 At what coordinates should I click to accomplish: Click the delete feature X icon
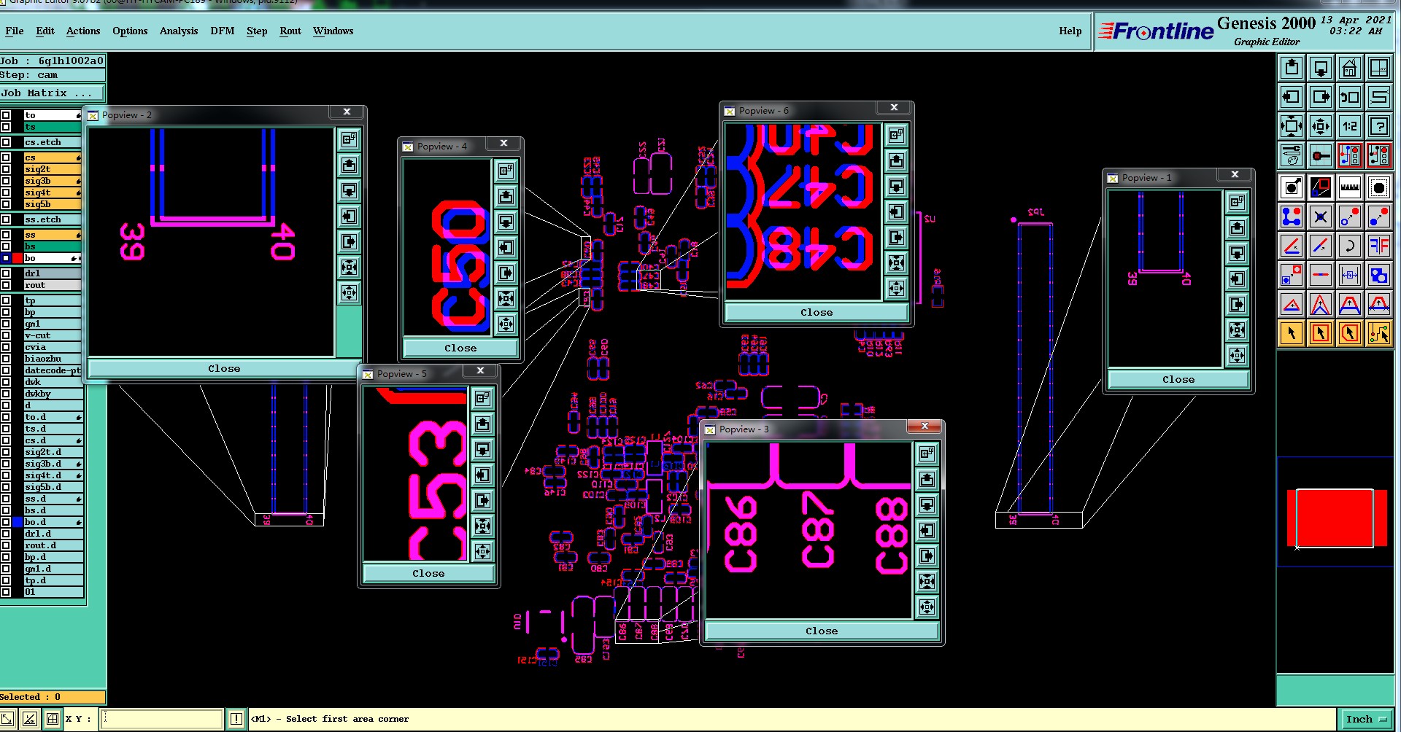click(1321, 217)
